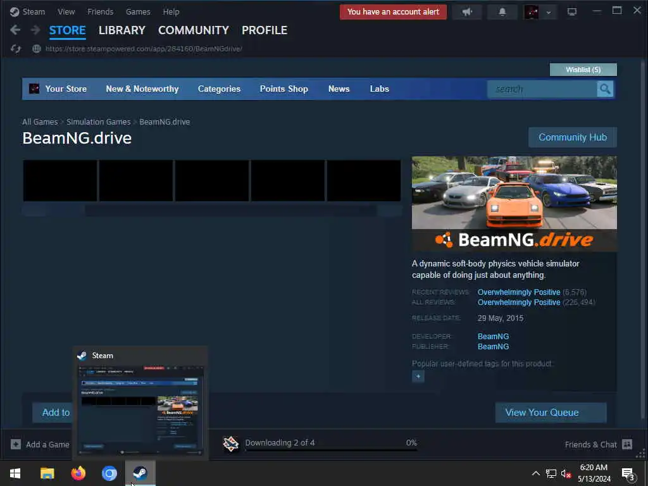Click the taskbar clock and date
The height and width of the screenshot is (486, 648).
pyautogui.click(x=594, y=473)
